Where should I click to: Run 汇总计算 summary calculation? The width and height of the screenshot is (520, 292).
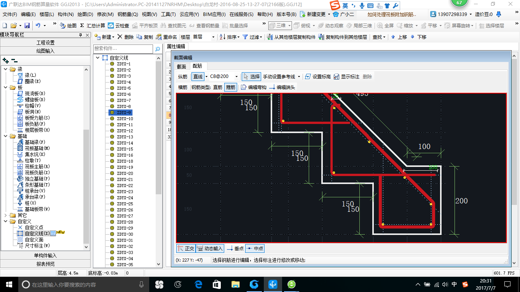(93, 25)
